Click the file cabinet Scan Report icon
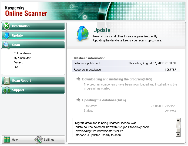 click(6, 81)
